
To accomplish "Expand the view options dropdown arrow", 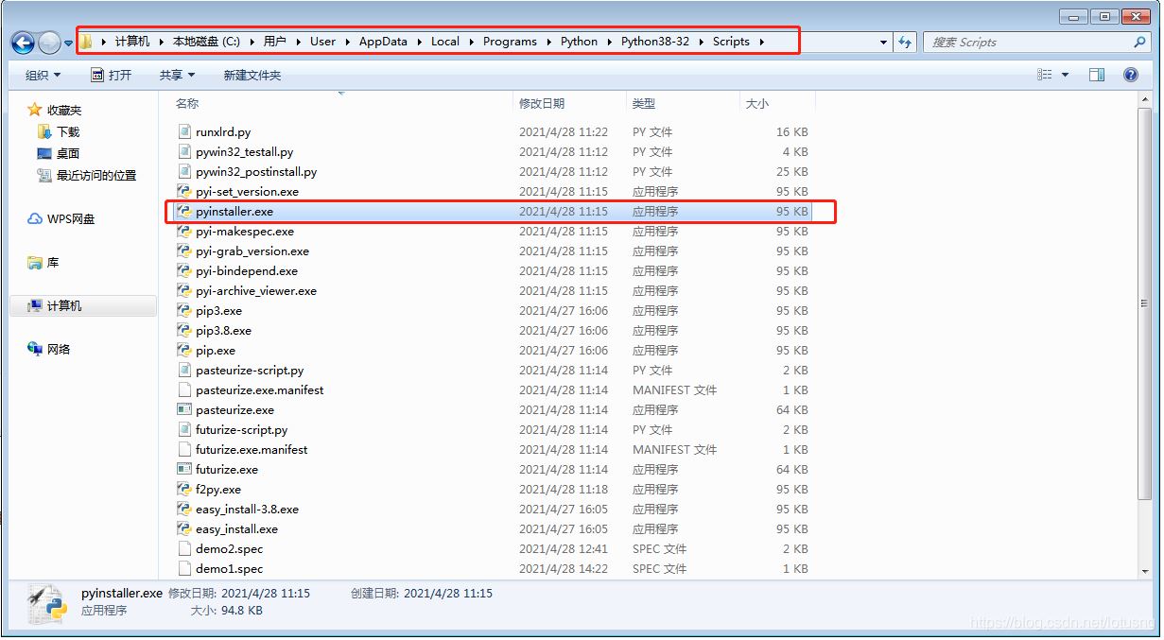I will (x=1066, y=75).
